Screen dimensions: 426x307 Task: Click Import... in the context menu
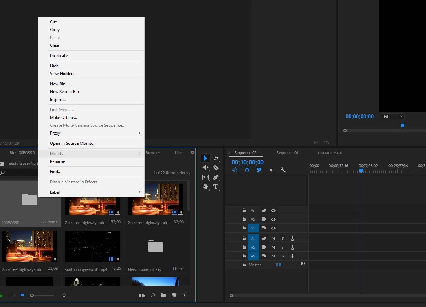point(58,100)
